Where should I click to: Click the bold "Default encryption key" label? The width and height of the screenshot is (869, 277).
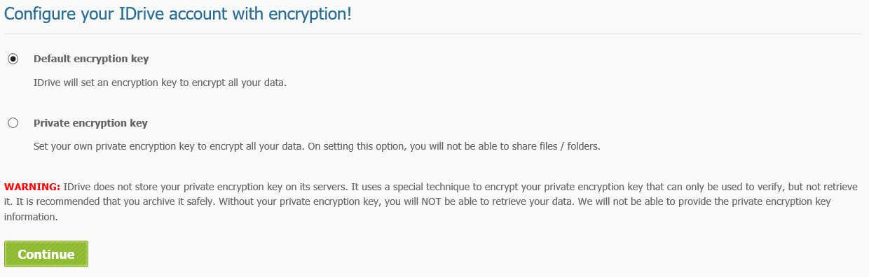point(91,59)
